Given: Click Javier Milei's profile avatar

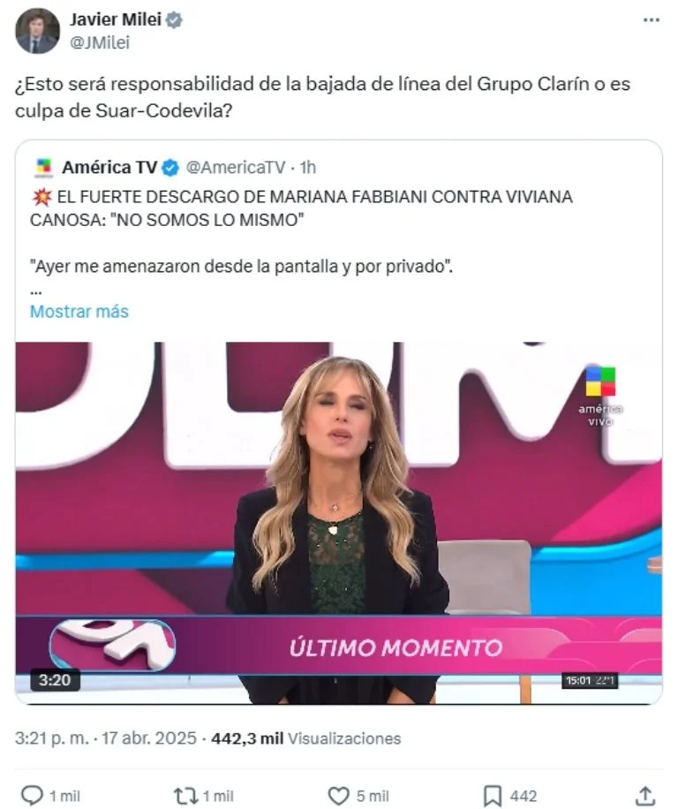Looking at the screenshot, I should click(37, 31).
